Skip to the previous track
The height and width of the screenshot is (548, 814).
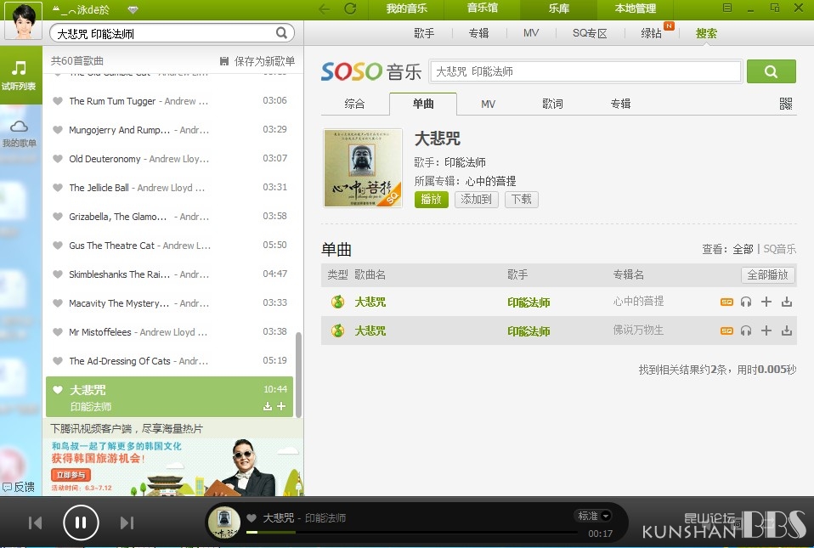pos(36,523)
